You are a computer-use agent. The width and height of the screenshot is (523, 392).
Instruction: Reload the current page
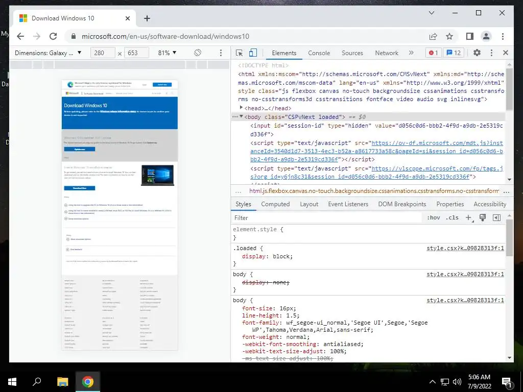pos(53,36)
